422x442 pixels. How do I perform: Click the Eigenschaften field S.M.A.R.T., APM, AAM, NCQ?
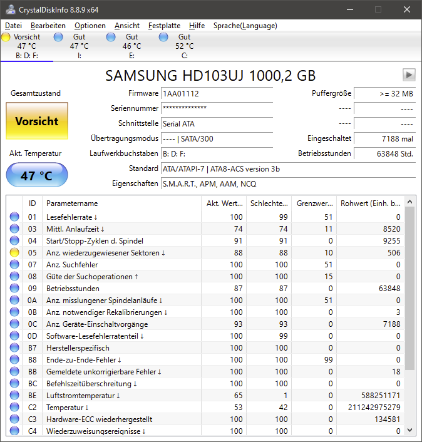[288, 184]
